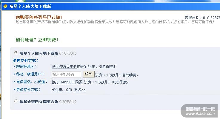This screenshot has height=119, width=220.
Task: Open the 银行卡购买年卡 link
Action: click(x=64, y=67)
